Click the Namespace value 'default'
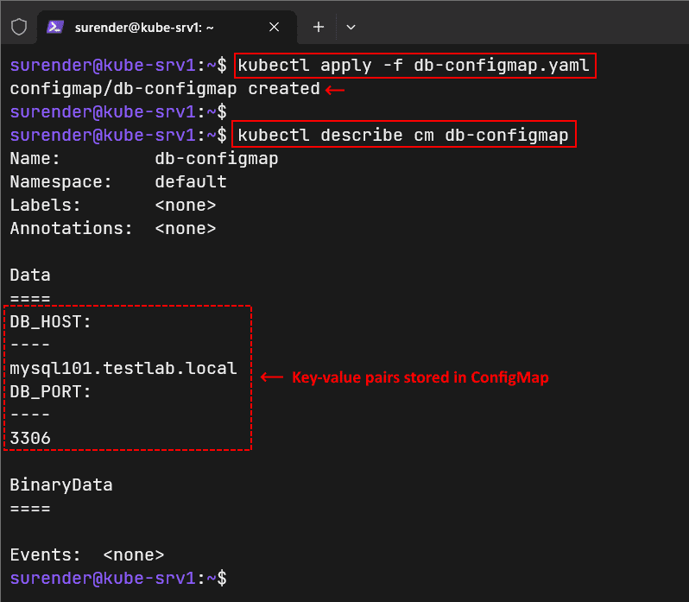 pos(190,181)
